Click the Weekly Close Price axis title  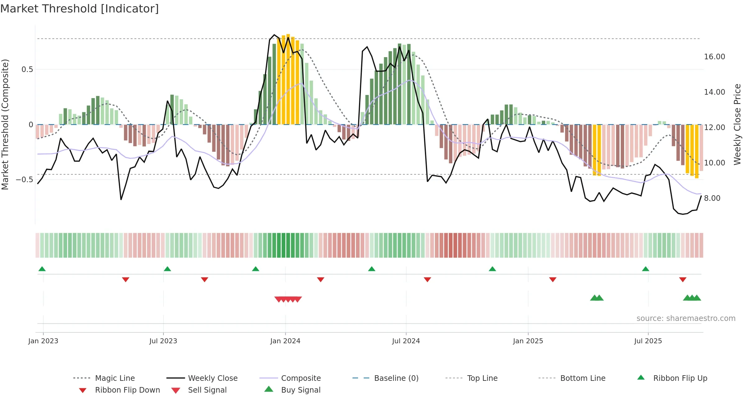(737, 124)
